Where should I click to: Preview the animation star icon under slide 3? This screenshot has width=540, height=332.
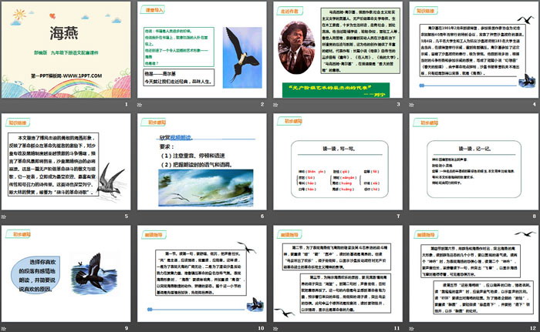tap(275, 105)
